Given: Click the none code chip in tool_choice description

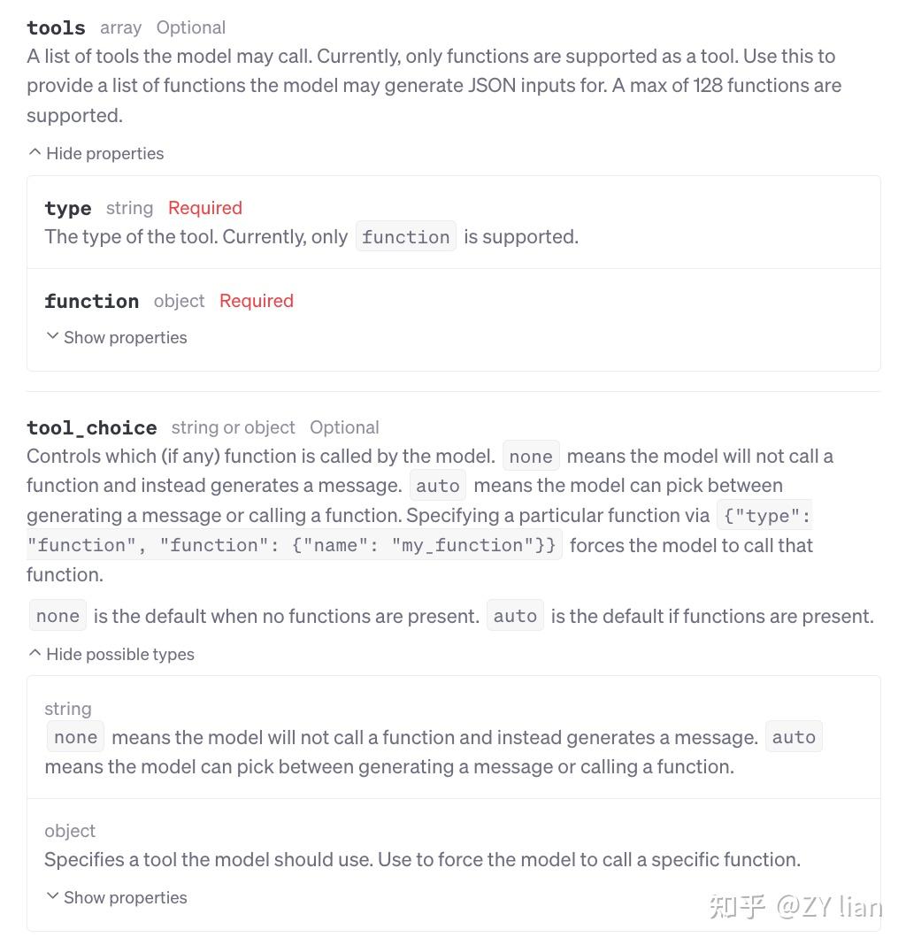Looking at the screenshot, I should point(531,456).
